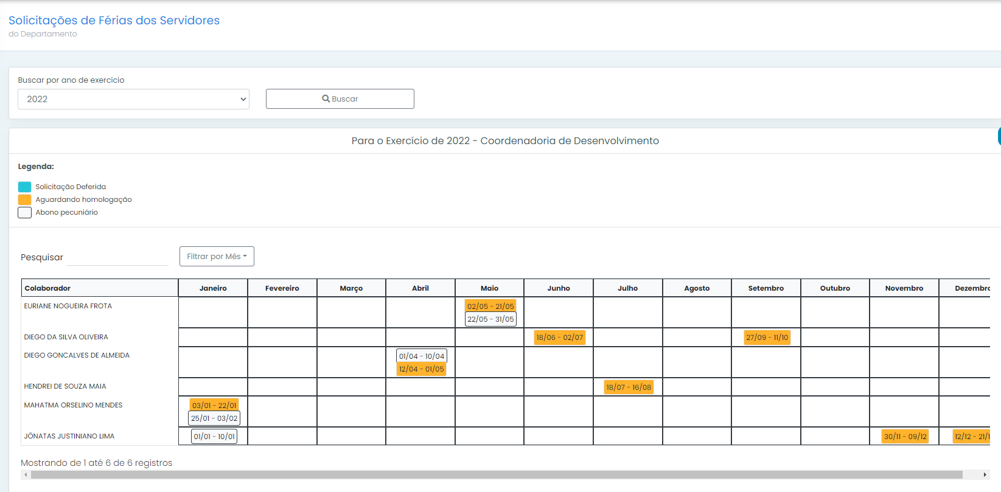Screen dimensions: 1001x492
Task: Click the magnifier icon in Buscar button
Action: click(x=326, y=99)
